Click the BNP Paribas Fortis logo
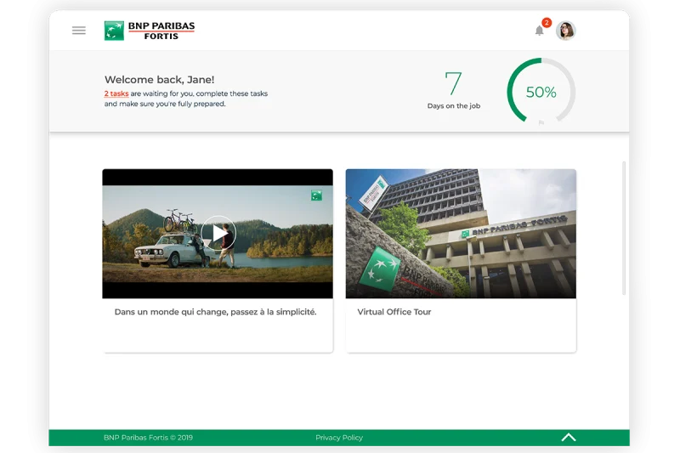Image resolution: width=680 pixels, height=453 pixels. click(x=150, y=31)
